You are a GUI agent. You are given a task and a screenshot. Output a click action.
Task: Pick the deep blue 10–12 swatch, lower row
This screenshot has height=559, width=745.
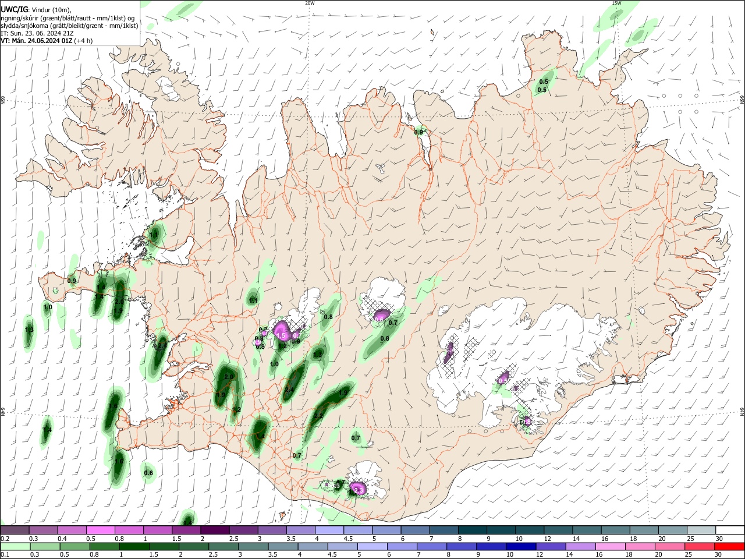520,547
